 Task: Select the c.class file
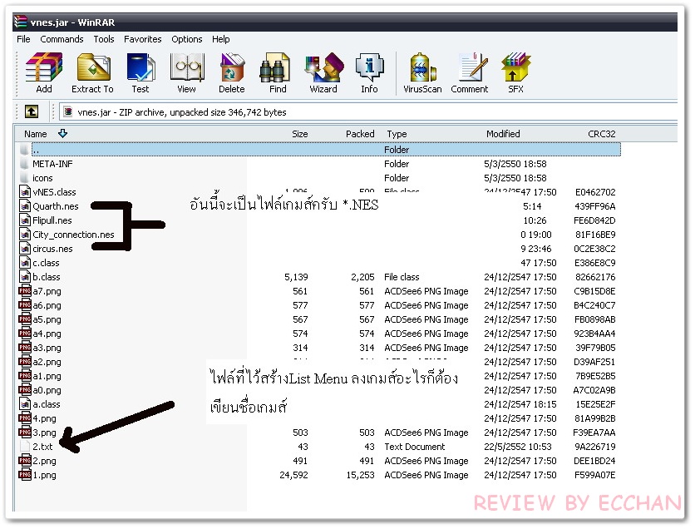[46, 263]
